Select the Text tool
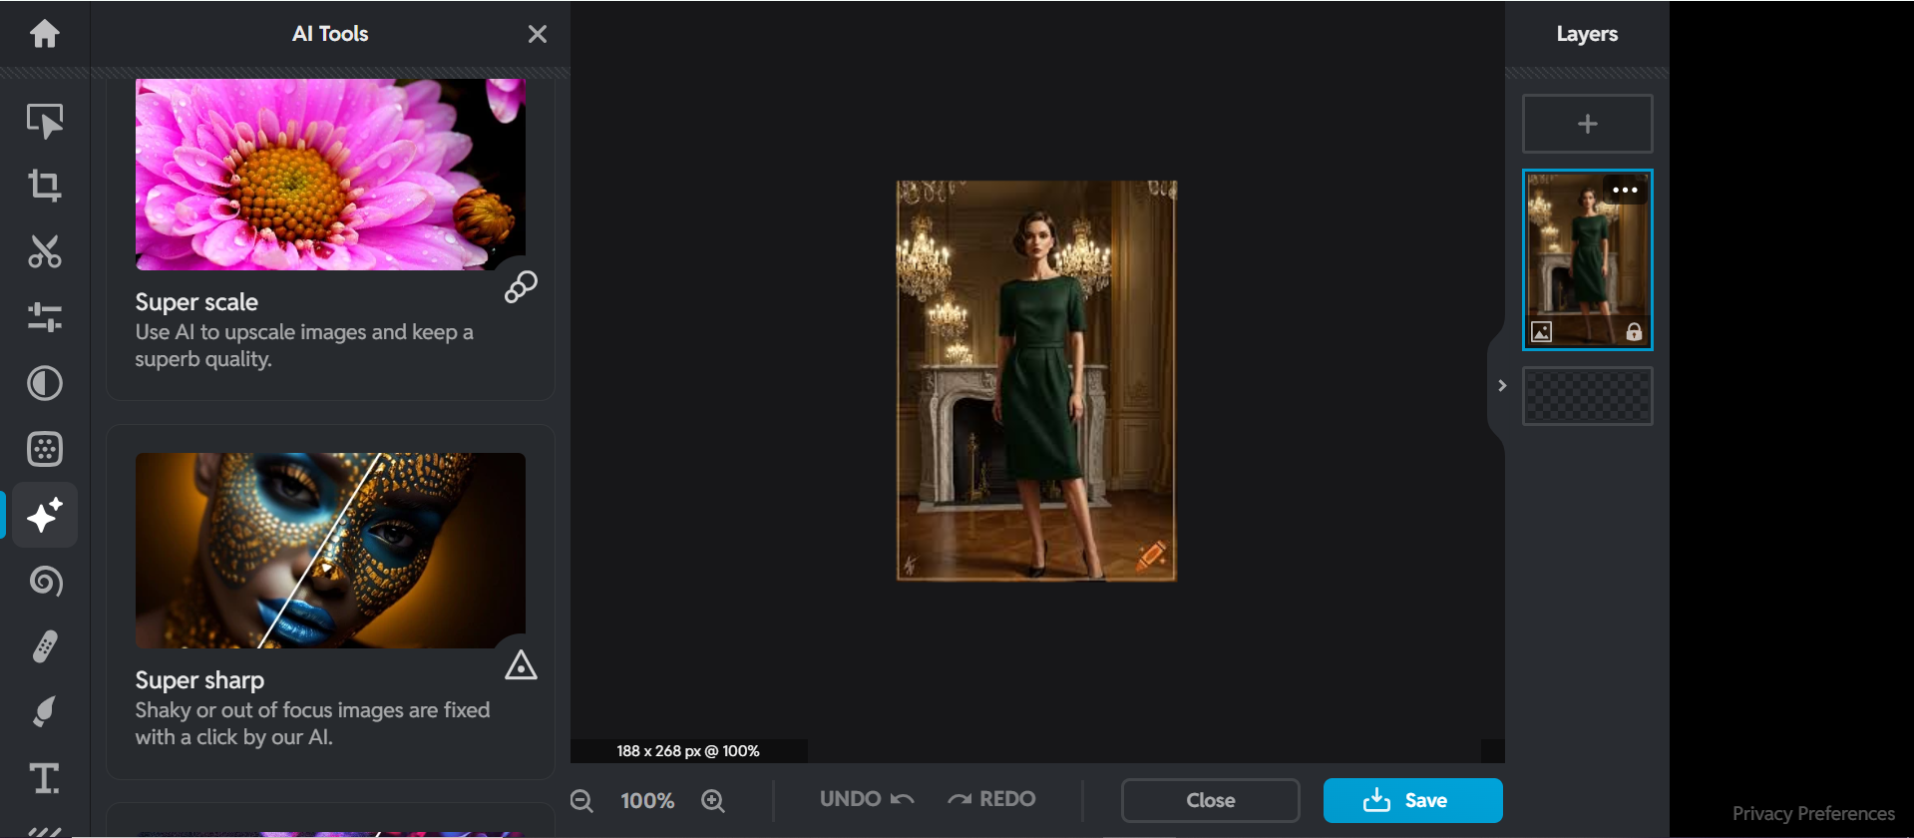 [x=45, y=778]
